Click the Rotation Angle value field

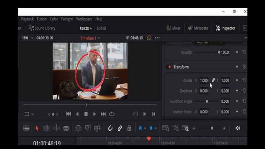tap(225, 101)
